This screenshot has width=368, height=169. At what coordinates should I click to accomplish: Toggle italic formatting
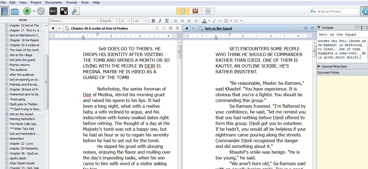coord(160,21)
